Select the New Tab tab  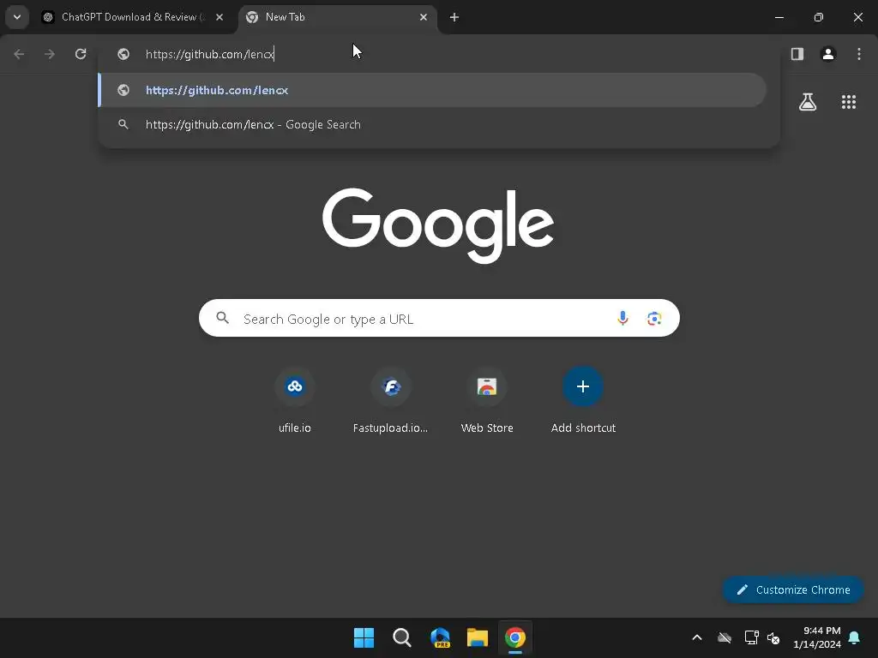pos(338,17)
